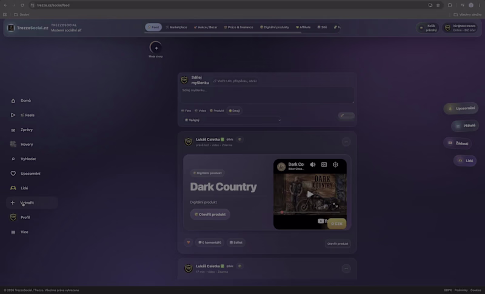Seek on the Dark Country video progress bar
The height and width of the screenshot is (294, 485).
point(310,212)
